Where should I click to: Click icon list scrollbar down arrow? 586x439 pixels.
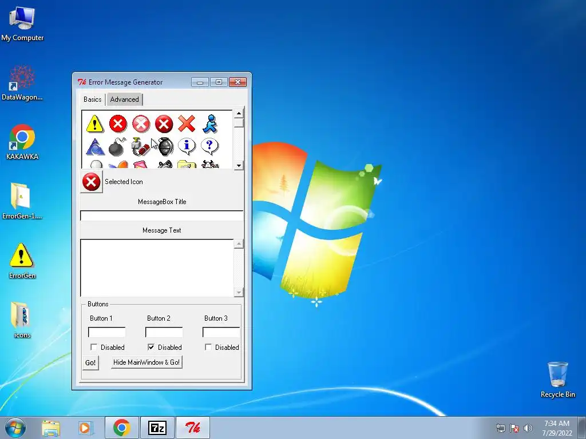coord(239,165)
